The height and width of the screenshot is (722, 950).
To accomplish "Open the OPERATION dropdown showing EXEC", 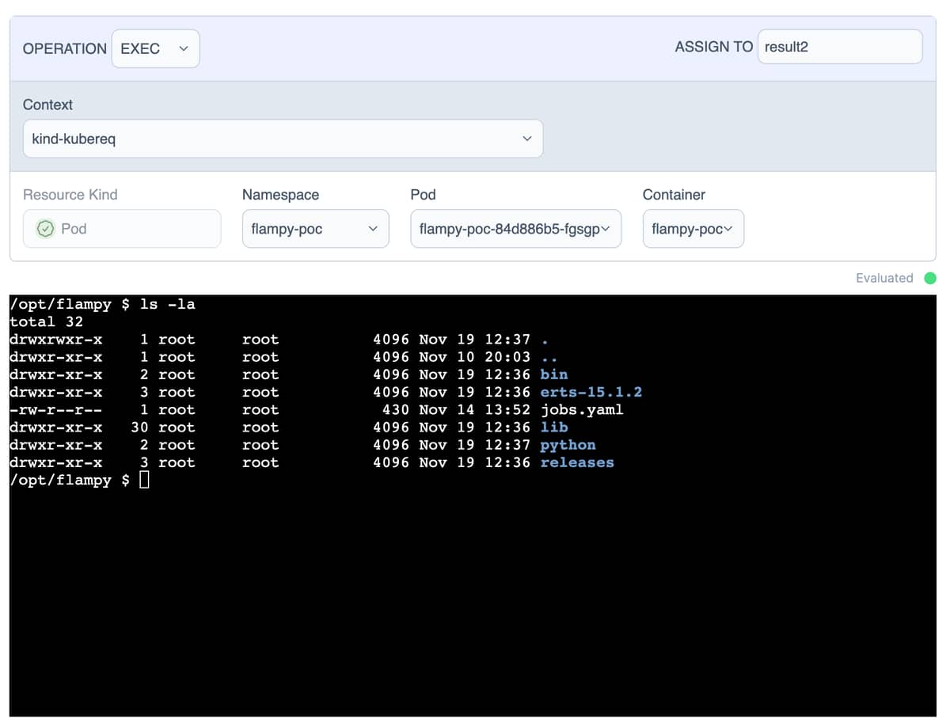I will click(155, 48).
